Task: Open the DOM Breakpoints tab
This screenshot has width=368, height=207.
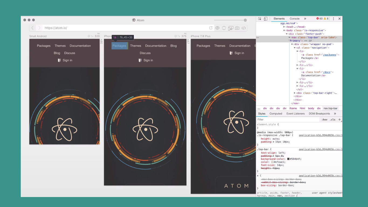Action: pyautogui.click(x=319, y=114)
